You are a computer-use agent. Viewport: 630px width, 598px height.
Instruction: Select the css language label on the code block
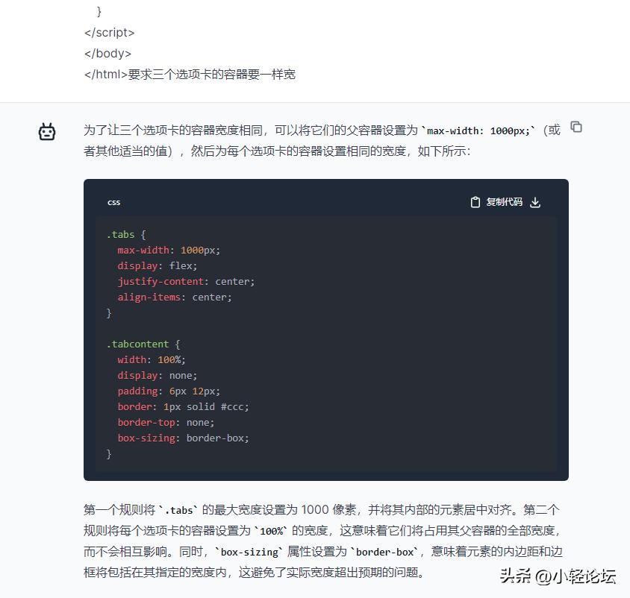pos(113,202)
